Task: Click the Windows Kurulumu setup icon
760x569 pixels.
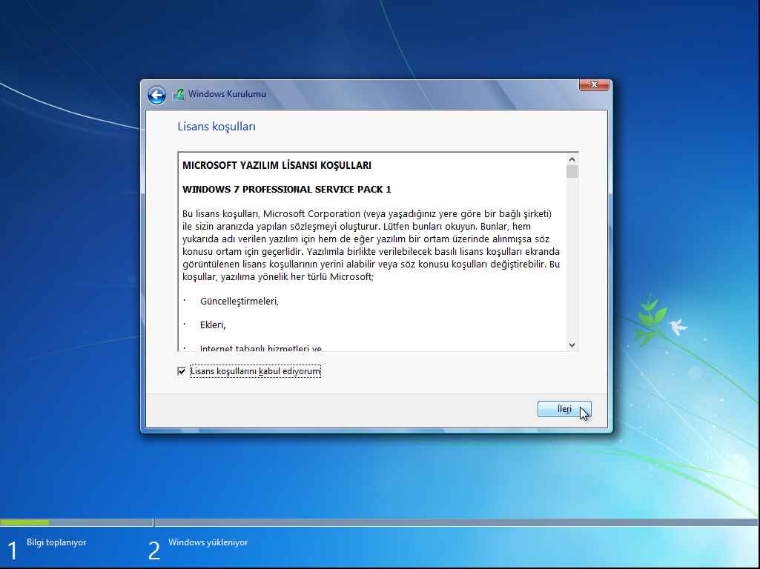Action: click(x=179, y=94)
